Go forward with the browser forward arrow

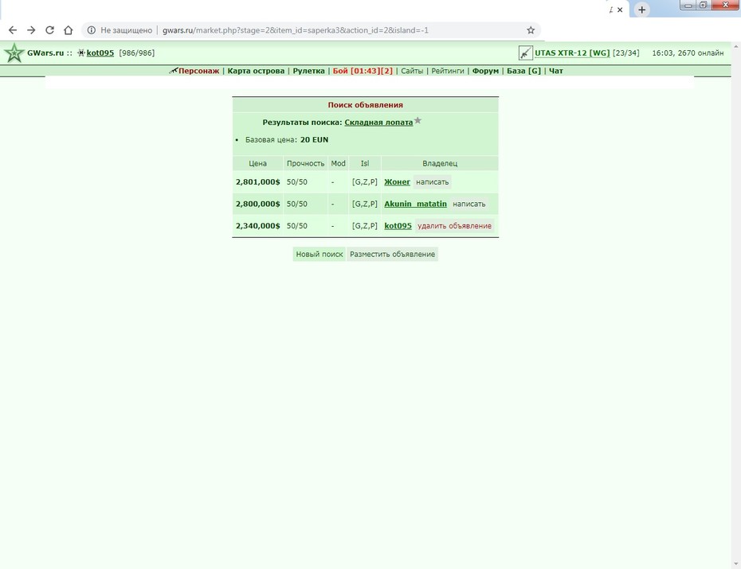tap(31, 30)
